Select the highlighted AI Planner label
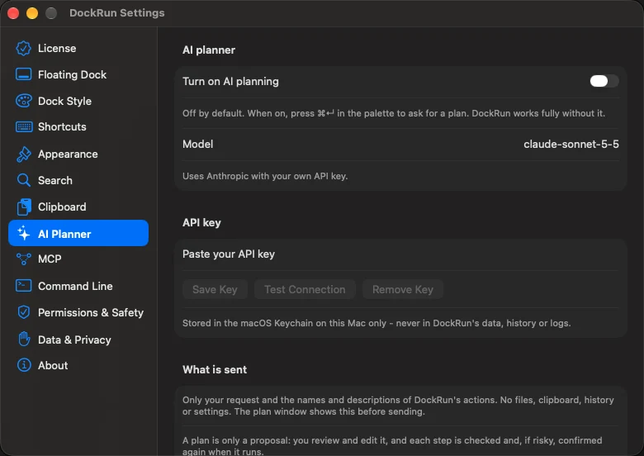This screenshot has width=644, height=456. pos(64,234)
